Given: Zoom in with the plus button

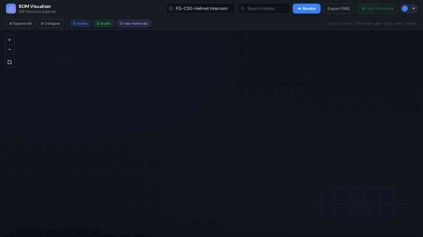Looking at the screenshot, I should point(10,40).
